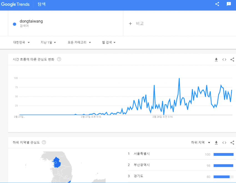Image resolution: width=236 pixels, height=183 pixels.
Task: Expand the 지난 1일 time range dropdown
Action: (48, 42)
